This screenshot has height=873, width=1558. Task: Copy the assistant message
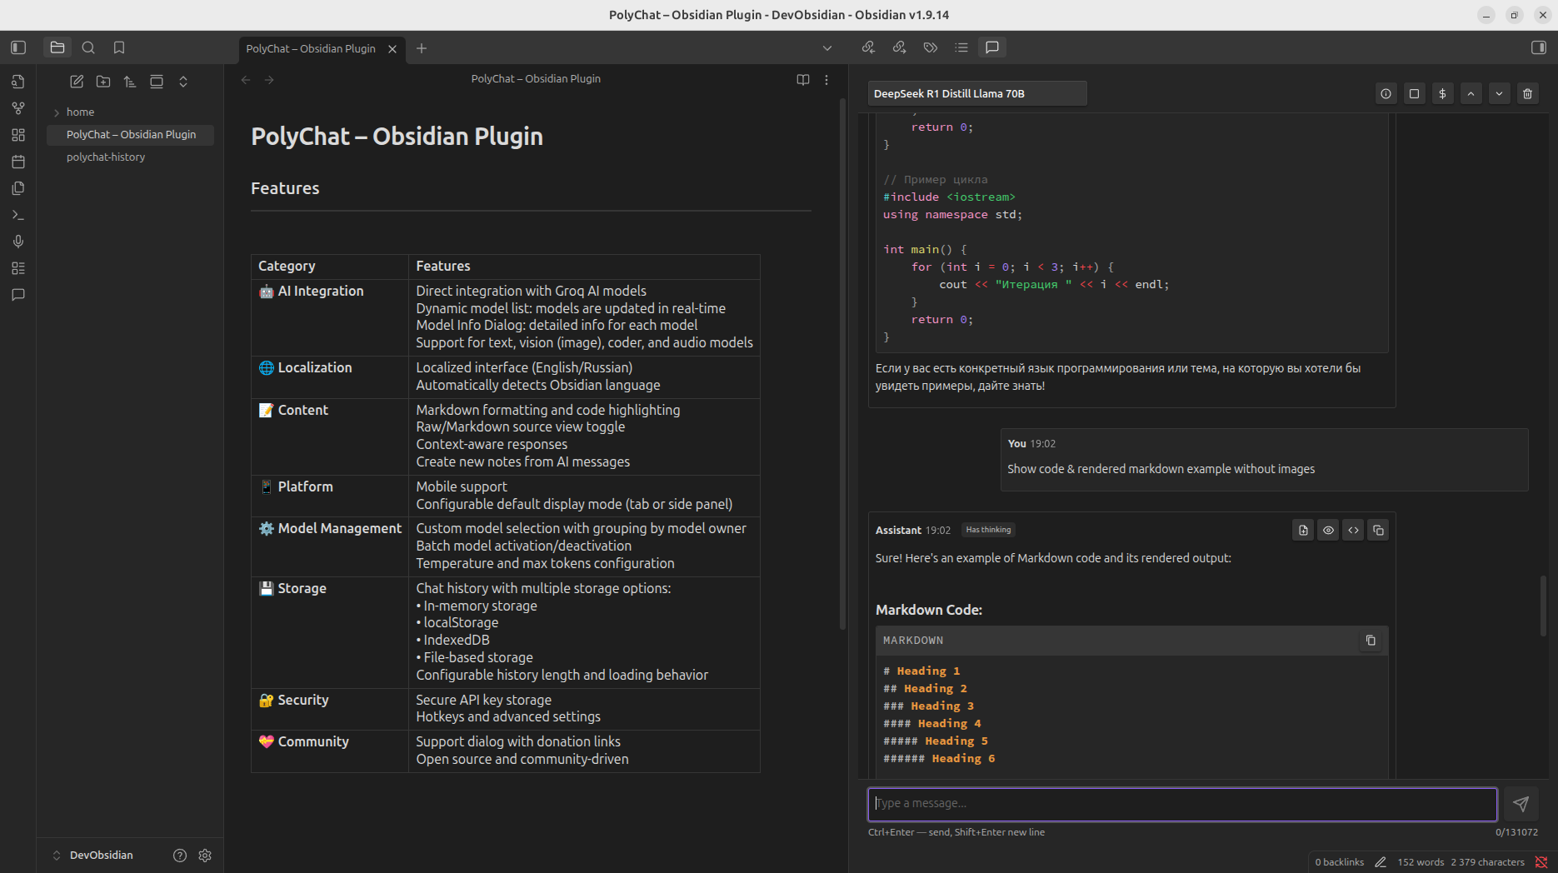tap(1379, 531)
